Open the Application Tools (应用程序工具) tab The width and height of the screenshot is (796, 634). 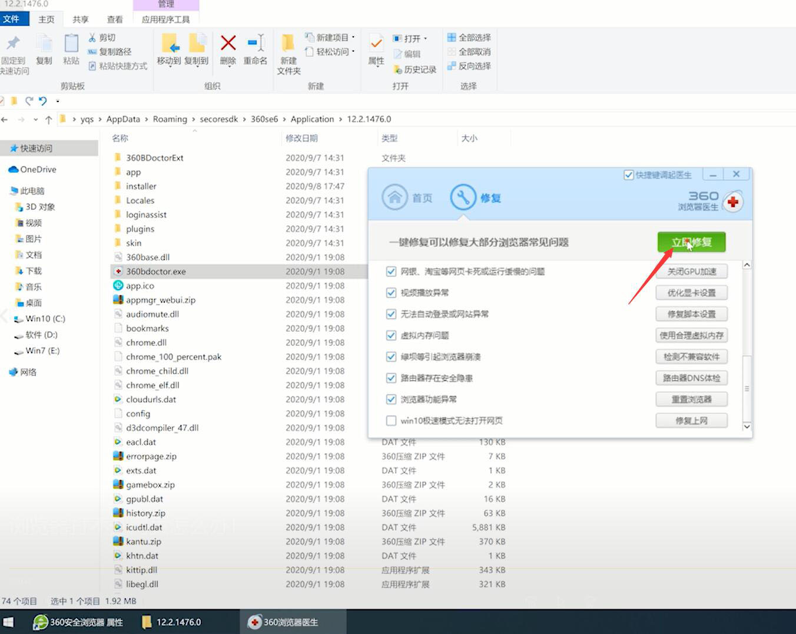pyautogui.click(x=165, y=19)
